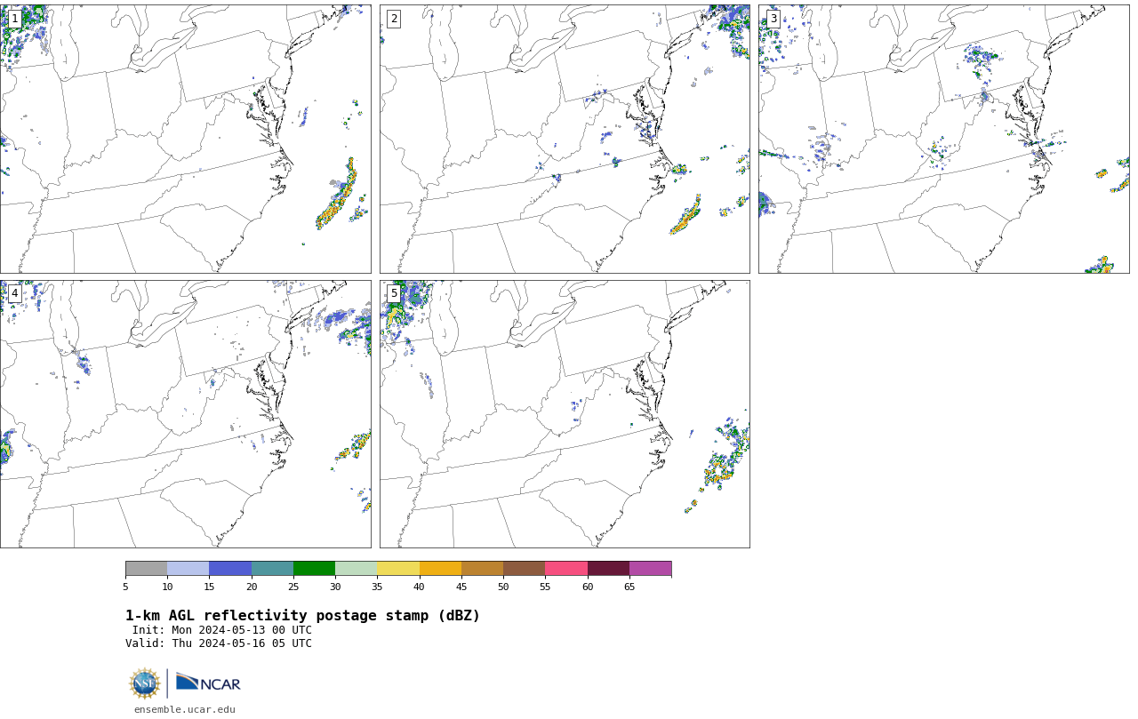Open ensemble member 1 reflectivity map
The image size is (1138, 719).
click(185, 139)
